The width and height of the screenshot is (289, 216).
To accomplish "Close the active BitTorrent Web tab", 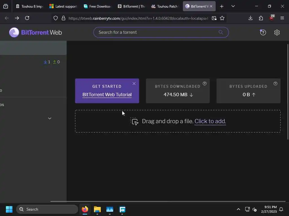I will pos(211,6).
